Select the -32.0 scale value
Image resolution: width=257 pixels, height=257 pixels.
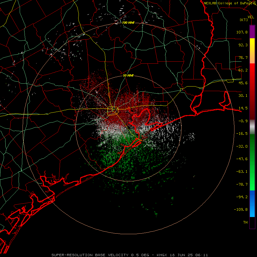[x=242, y=146]
